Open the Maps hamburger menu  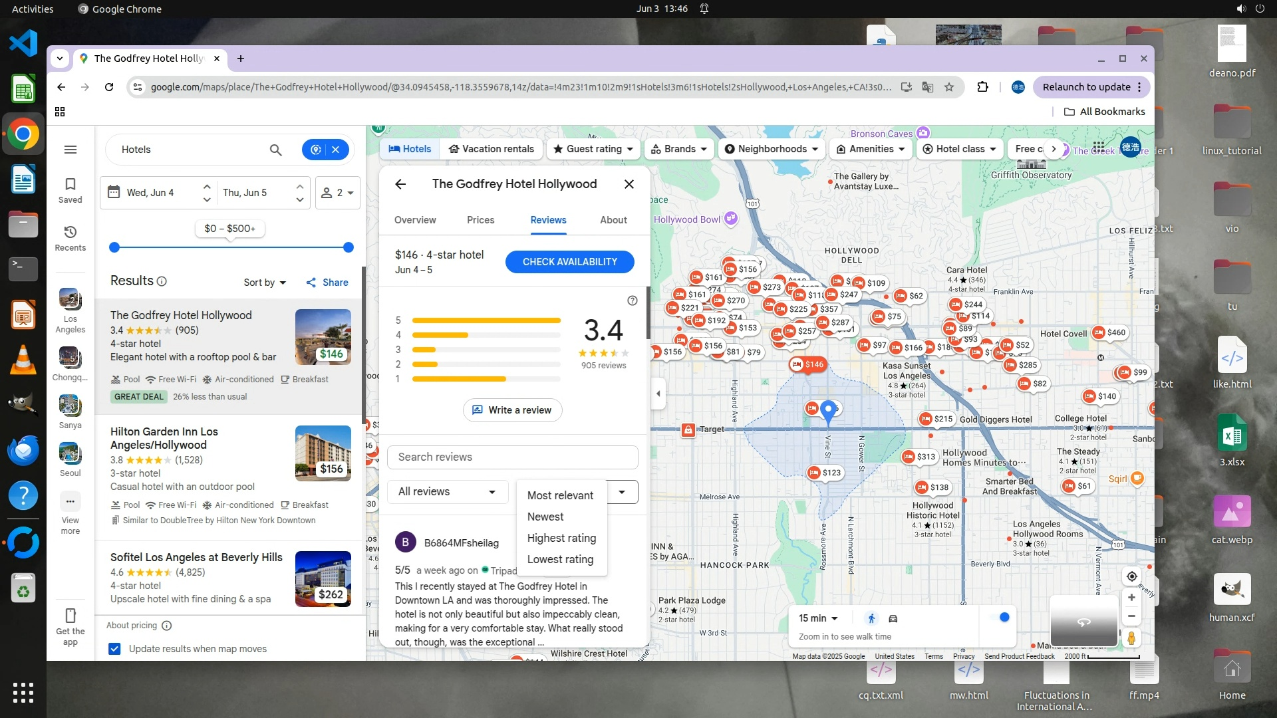tap(70, 150)
